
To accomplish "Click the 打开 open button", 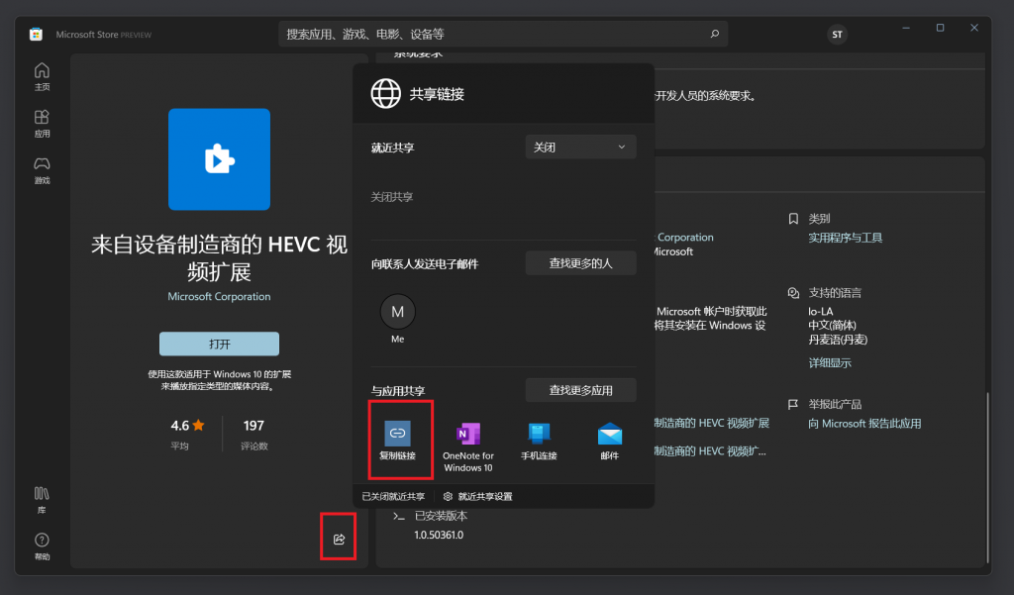I will (x=219, y=345).
